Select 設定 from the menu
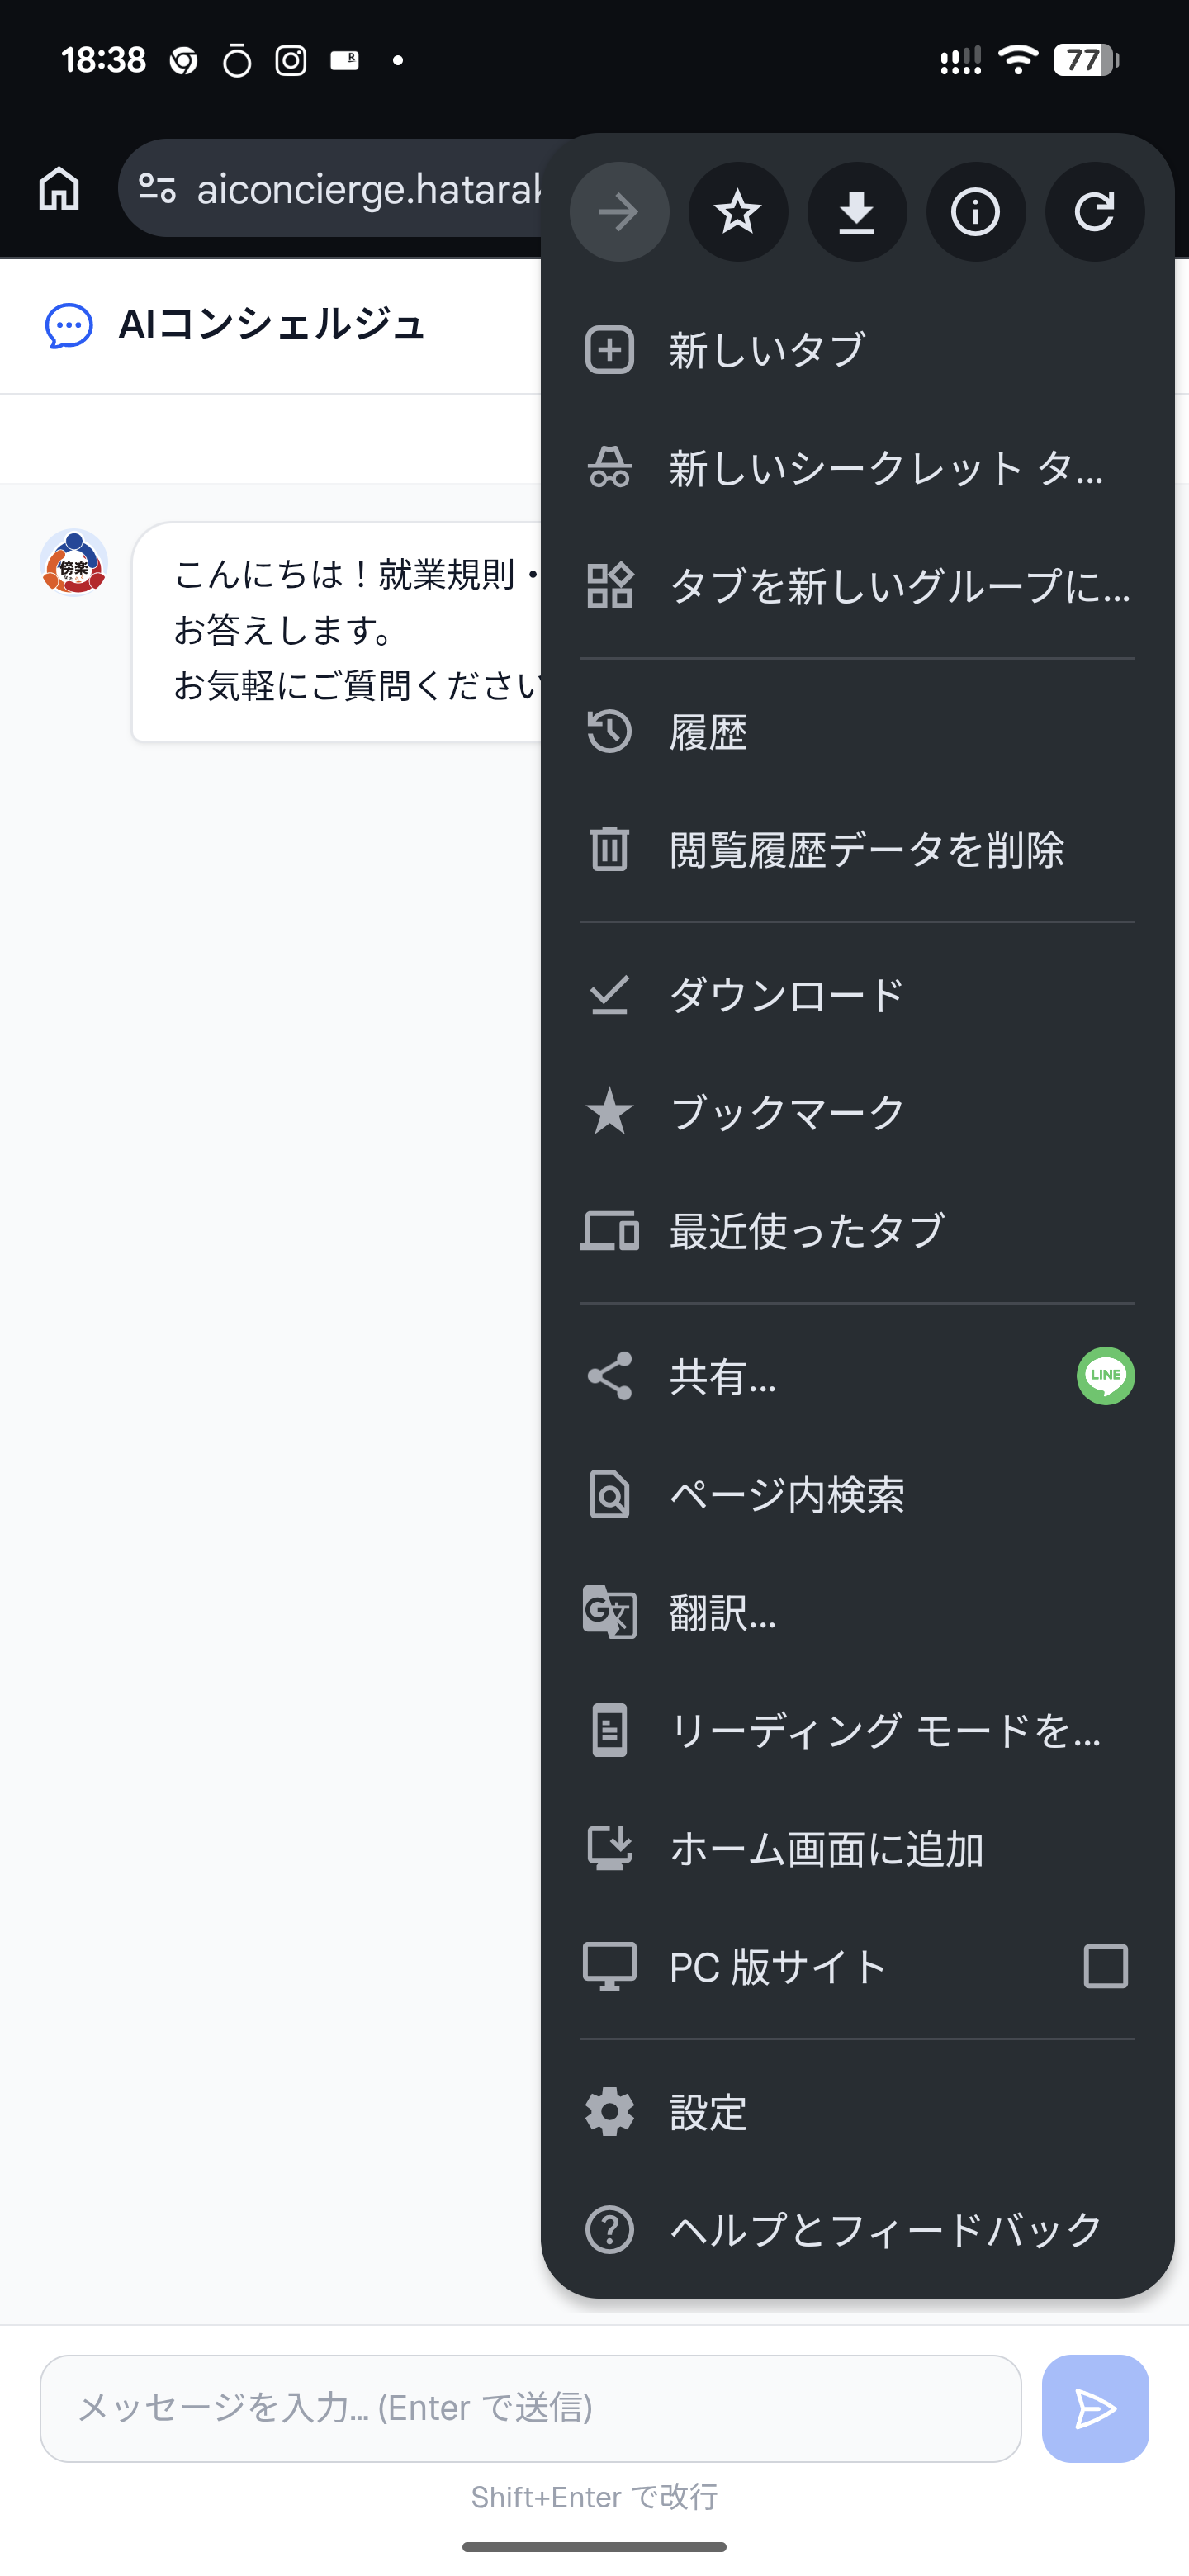 (707, 2113)
